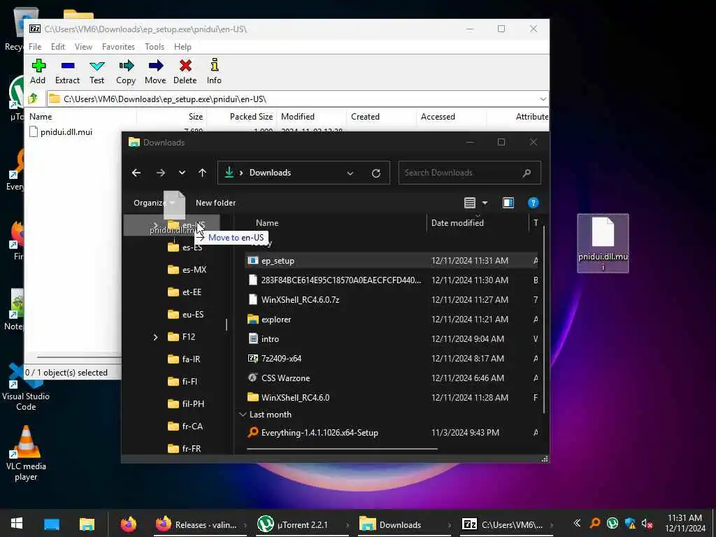716x537 pixels.
Task: Open the View menu in 7-Zip
Action: pos(84,47)
